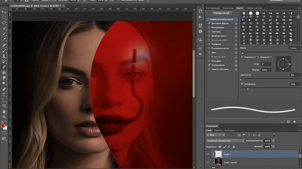Click Наборы кистей button in Brush panel
This screenshot has height=169, width=302.
coord(222,13)
